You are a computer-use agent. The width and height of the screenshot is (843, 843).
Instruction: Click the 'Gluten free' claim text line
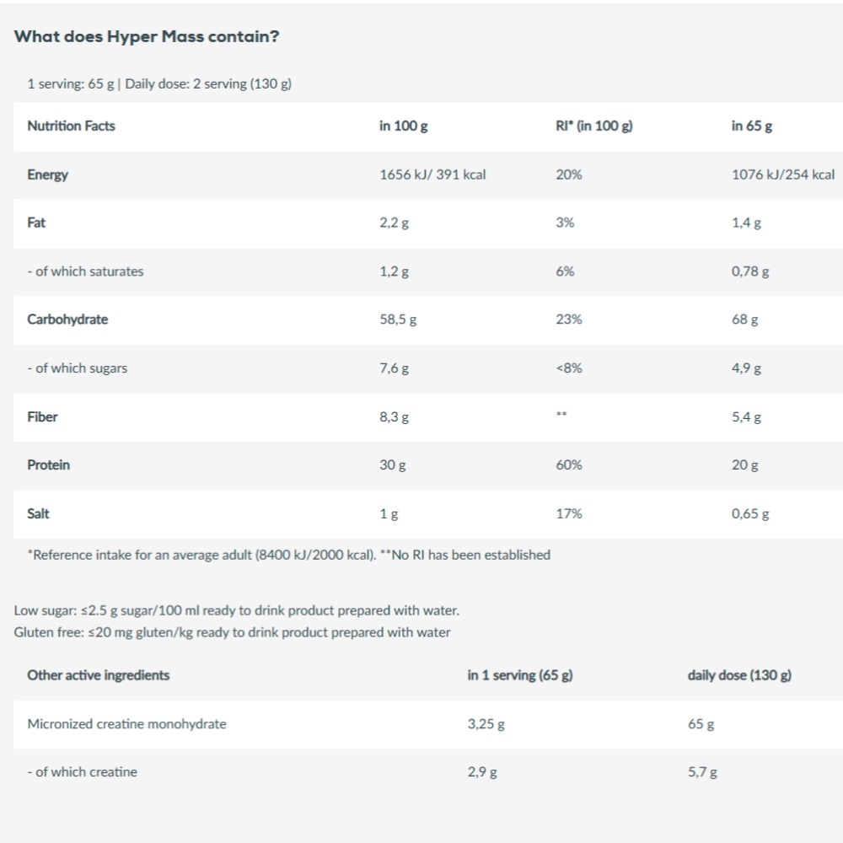233,632
